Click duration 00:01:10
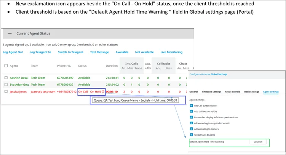 (x=112, y=92)
